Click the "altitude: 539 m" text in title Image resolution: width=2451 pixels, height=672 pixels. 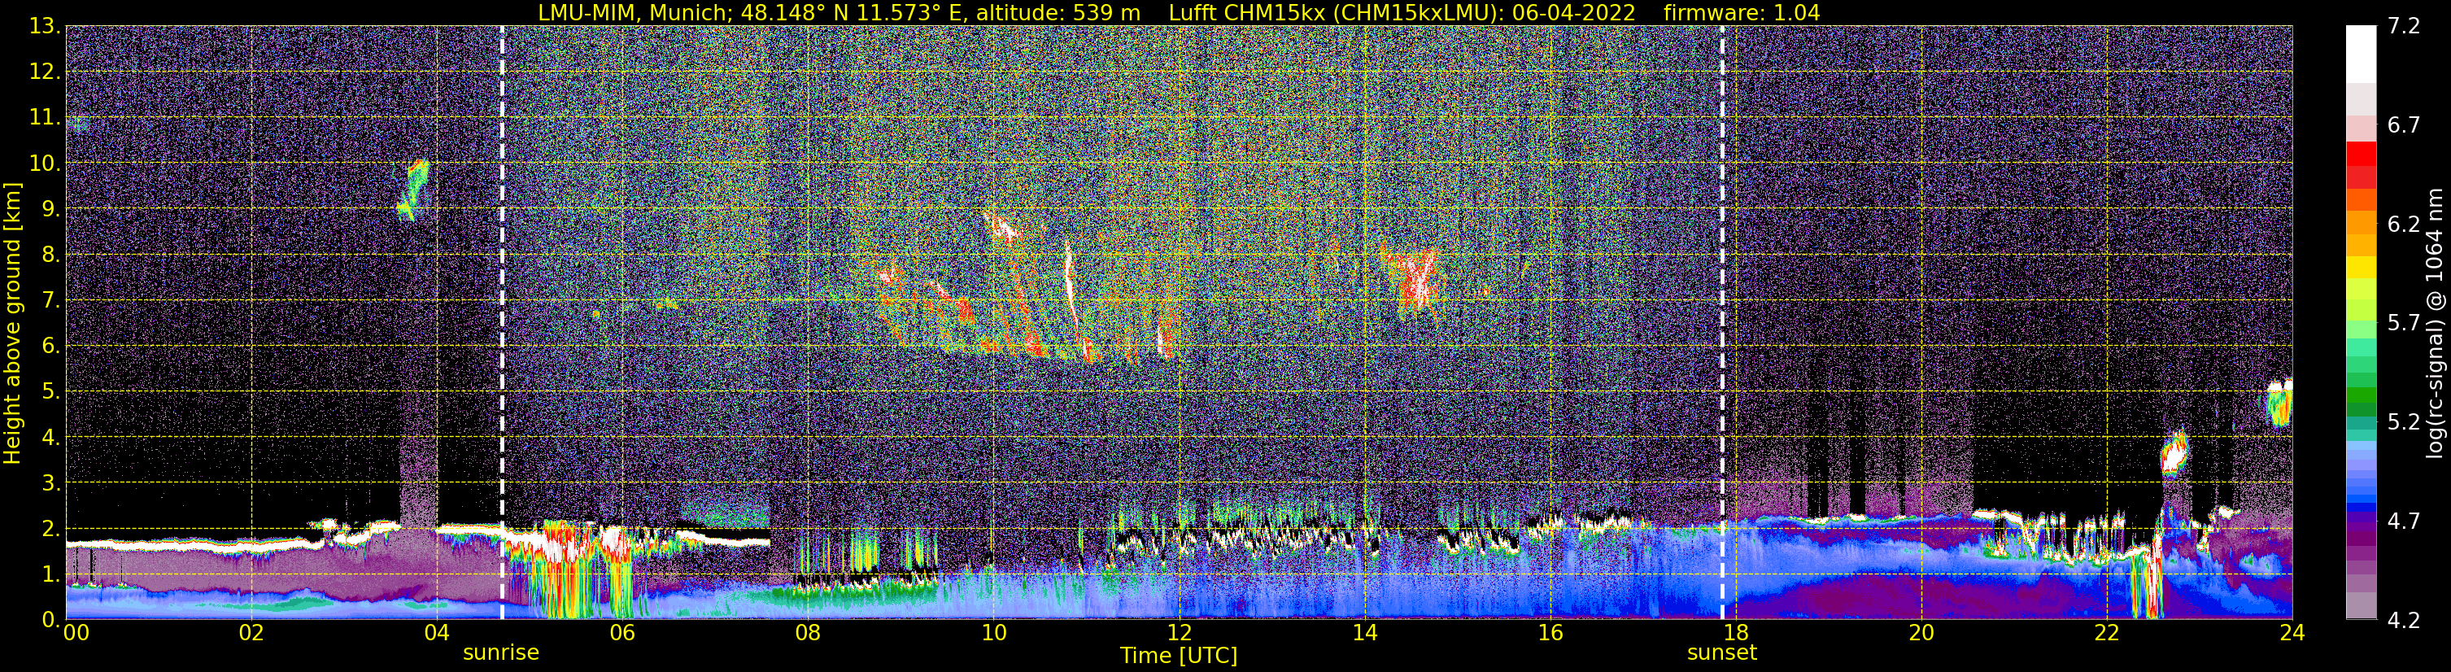click(x=1058, y=12)
